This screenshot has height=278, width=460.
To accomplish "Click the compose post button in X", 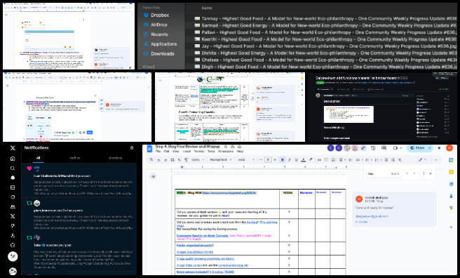I will (13, 256).
